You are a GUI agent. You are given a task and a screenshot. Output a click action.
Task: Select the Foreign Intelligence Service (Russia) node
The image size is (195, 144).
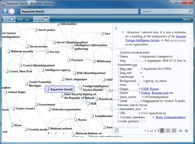[x=94, y=88]
